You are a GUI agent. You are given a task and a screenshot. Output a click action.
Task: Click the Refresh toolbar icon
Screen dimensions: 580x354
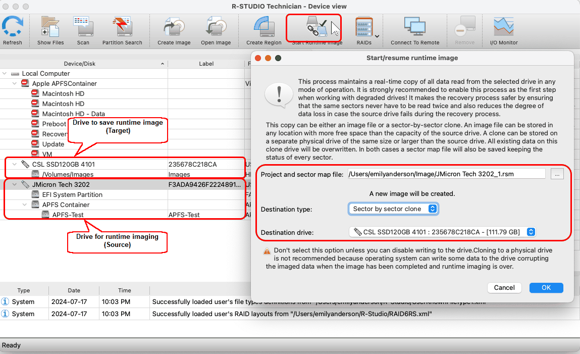13,27
